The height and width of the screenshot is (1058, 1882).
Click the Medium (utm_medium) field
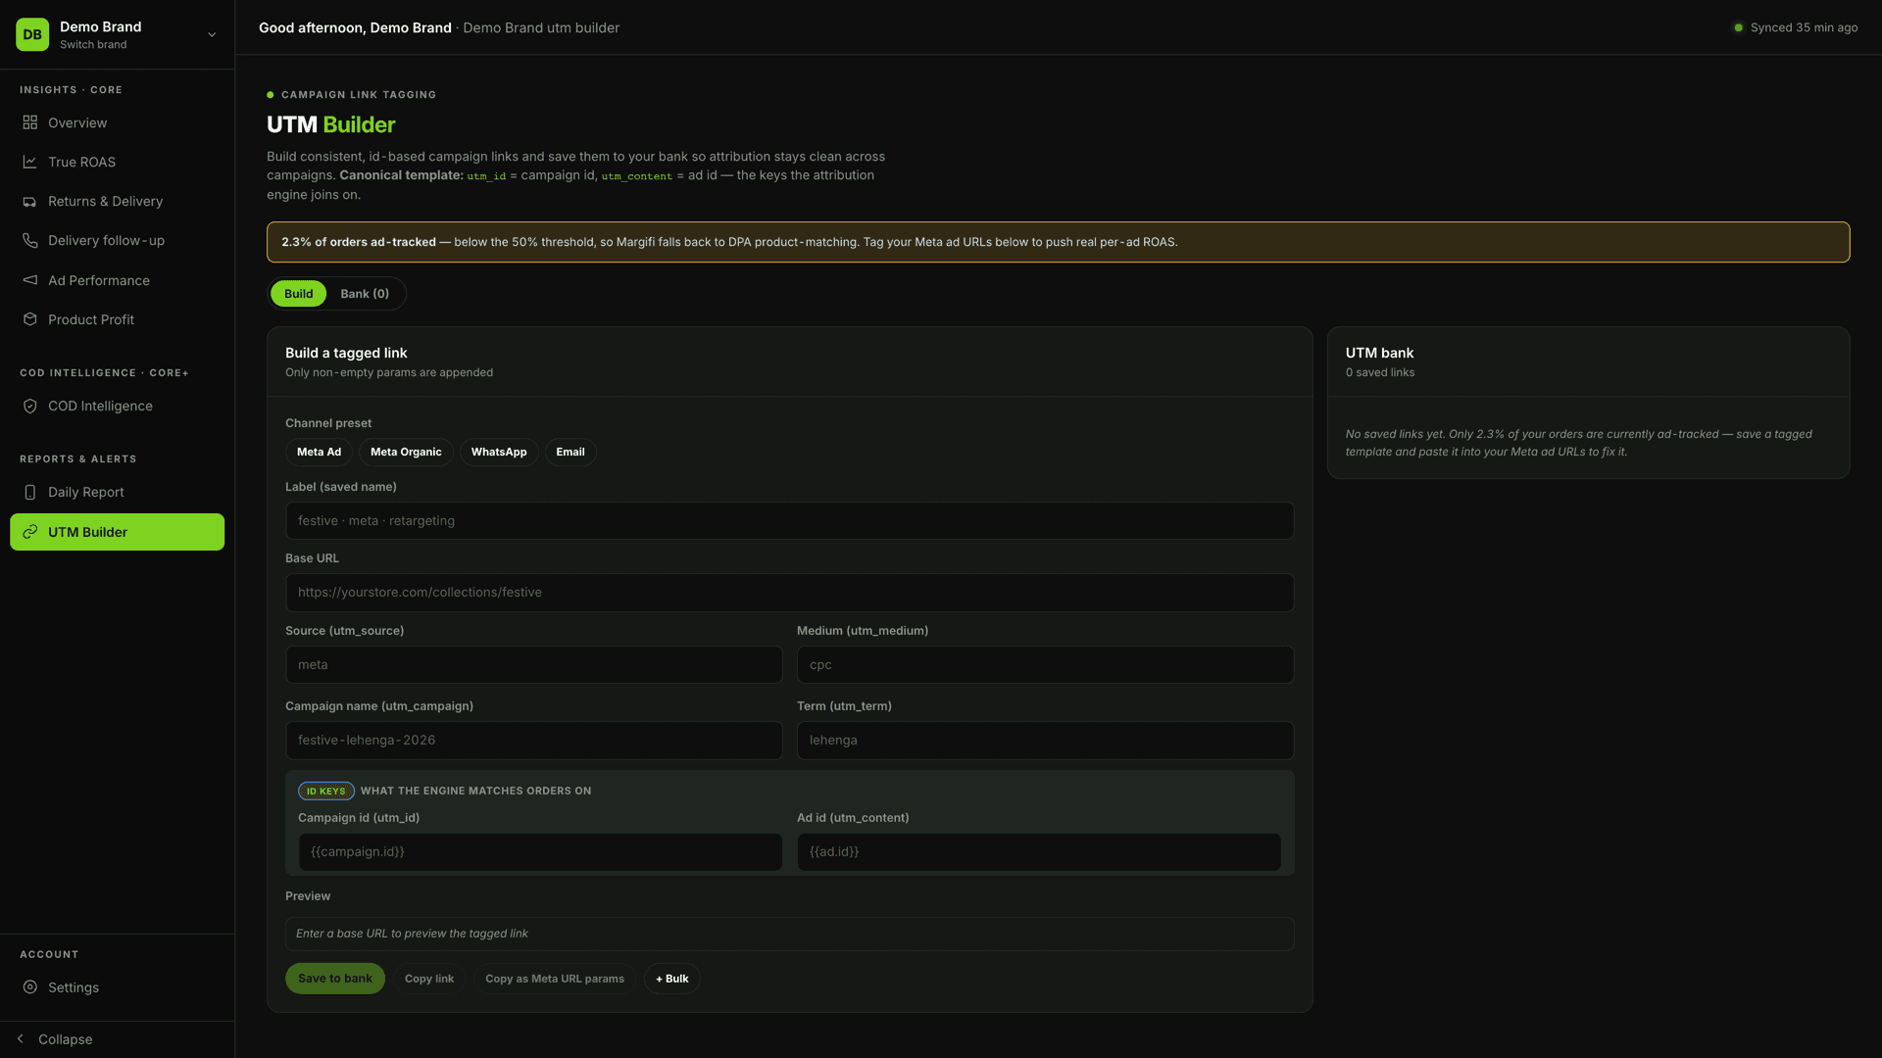coord(1045,665)
